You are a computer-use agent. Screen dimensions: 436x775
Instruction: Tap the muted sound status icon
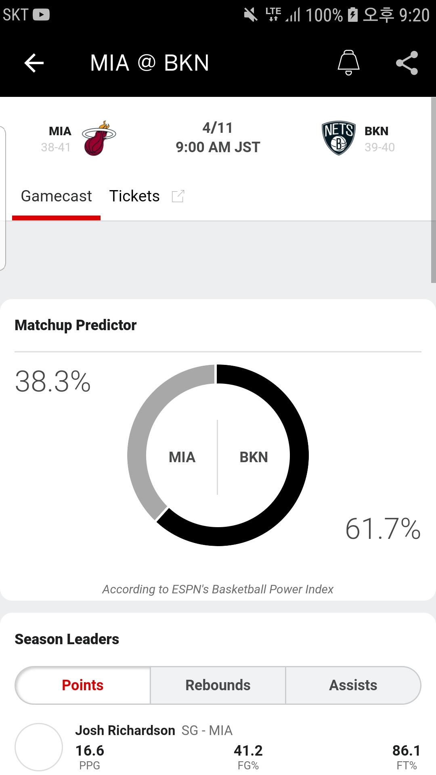(x=251, y=15)
